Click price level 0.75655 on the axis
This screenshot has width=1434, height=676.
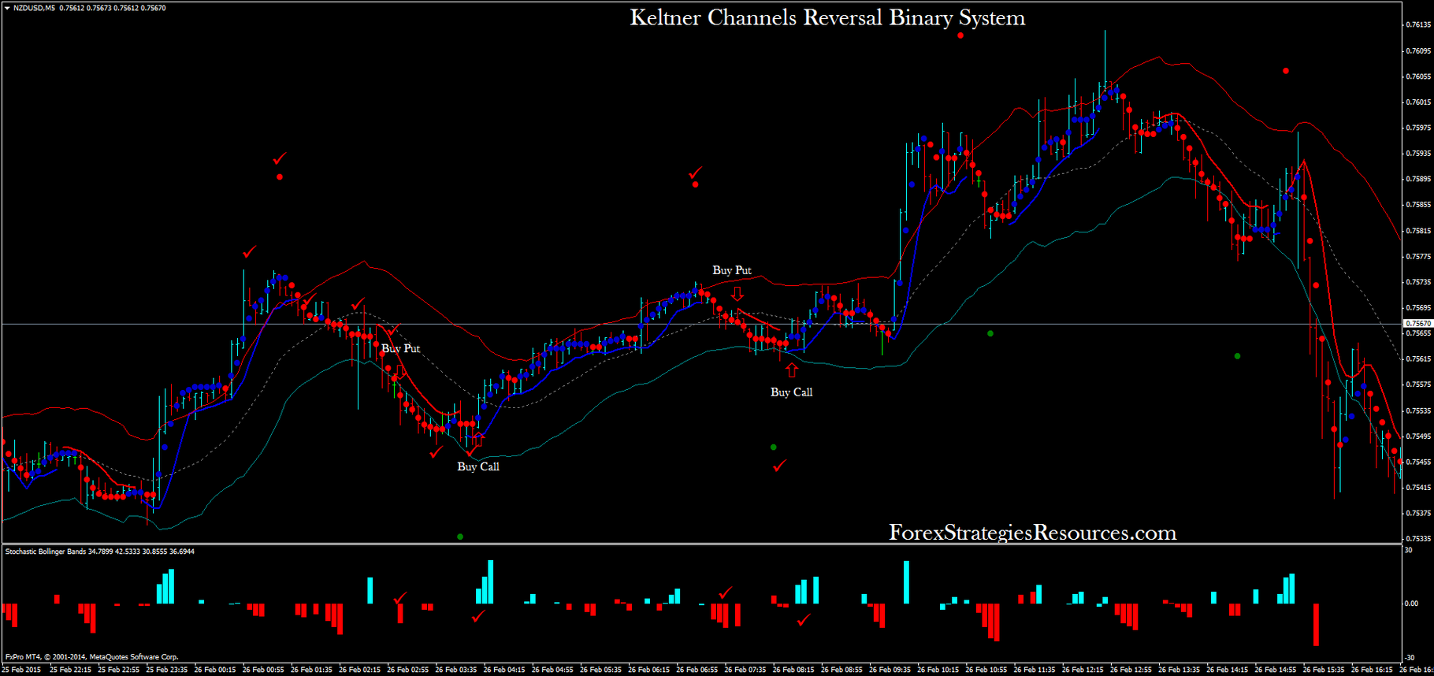(1418, 333)
